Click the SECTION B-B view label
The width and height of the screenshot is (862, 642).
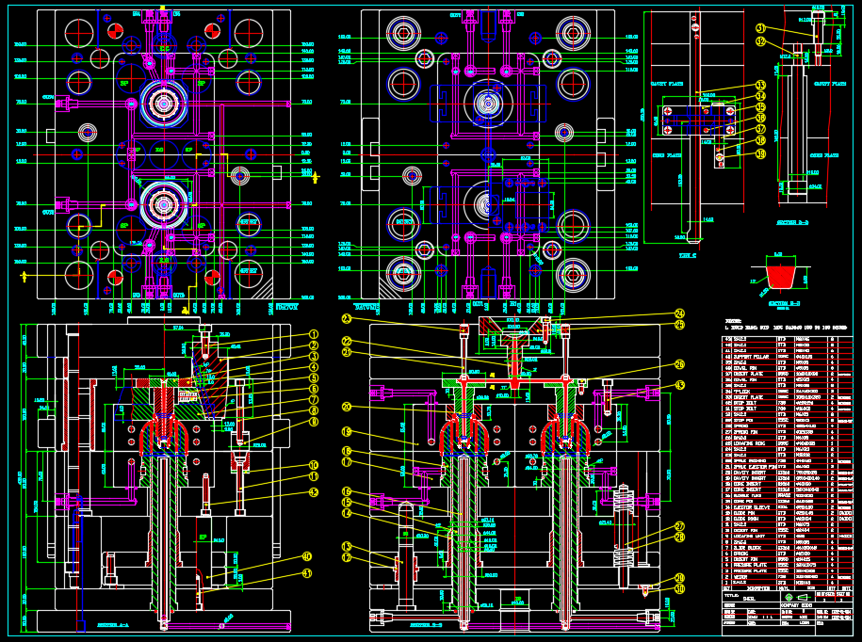(426, 625)
